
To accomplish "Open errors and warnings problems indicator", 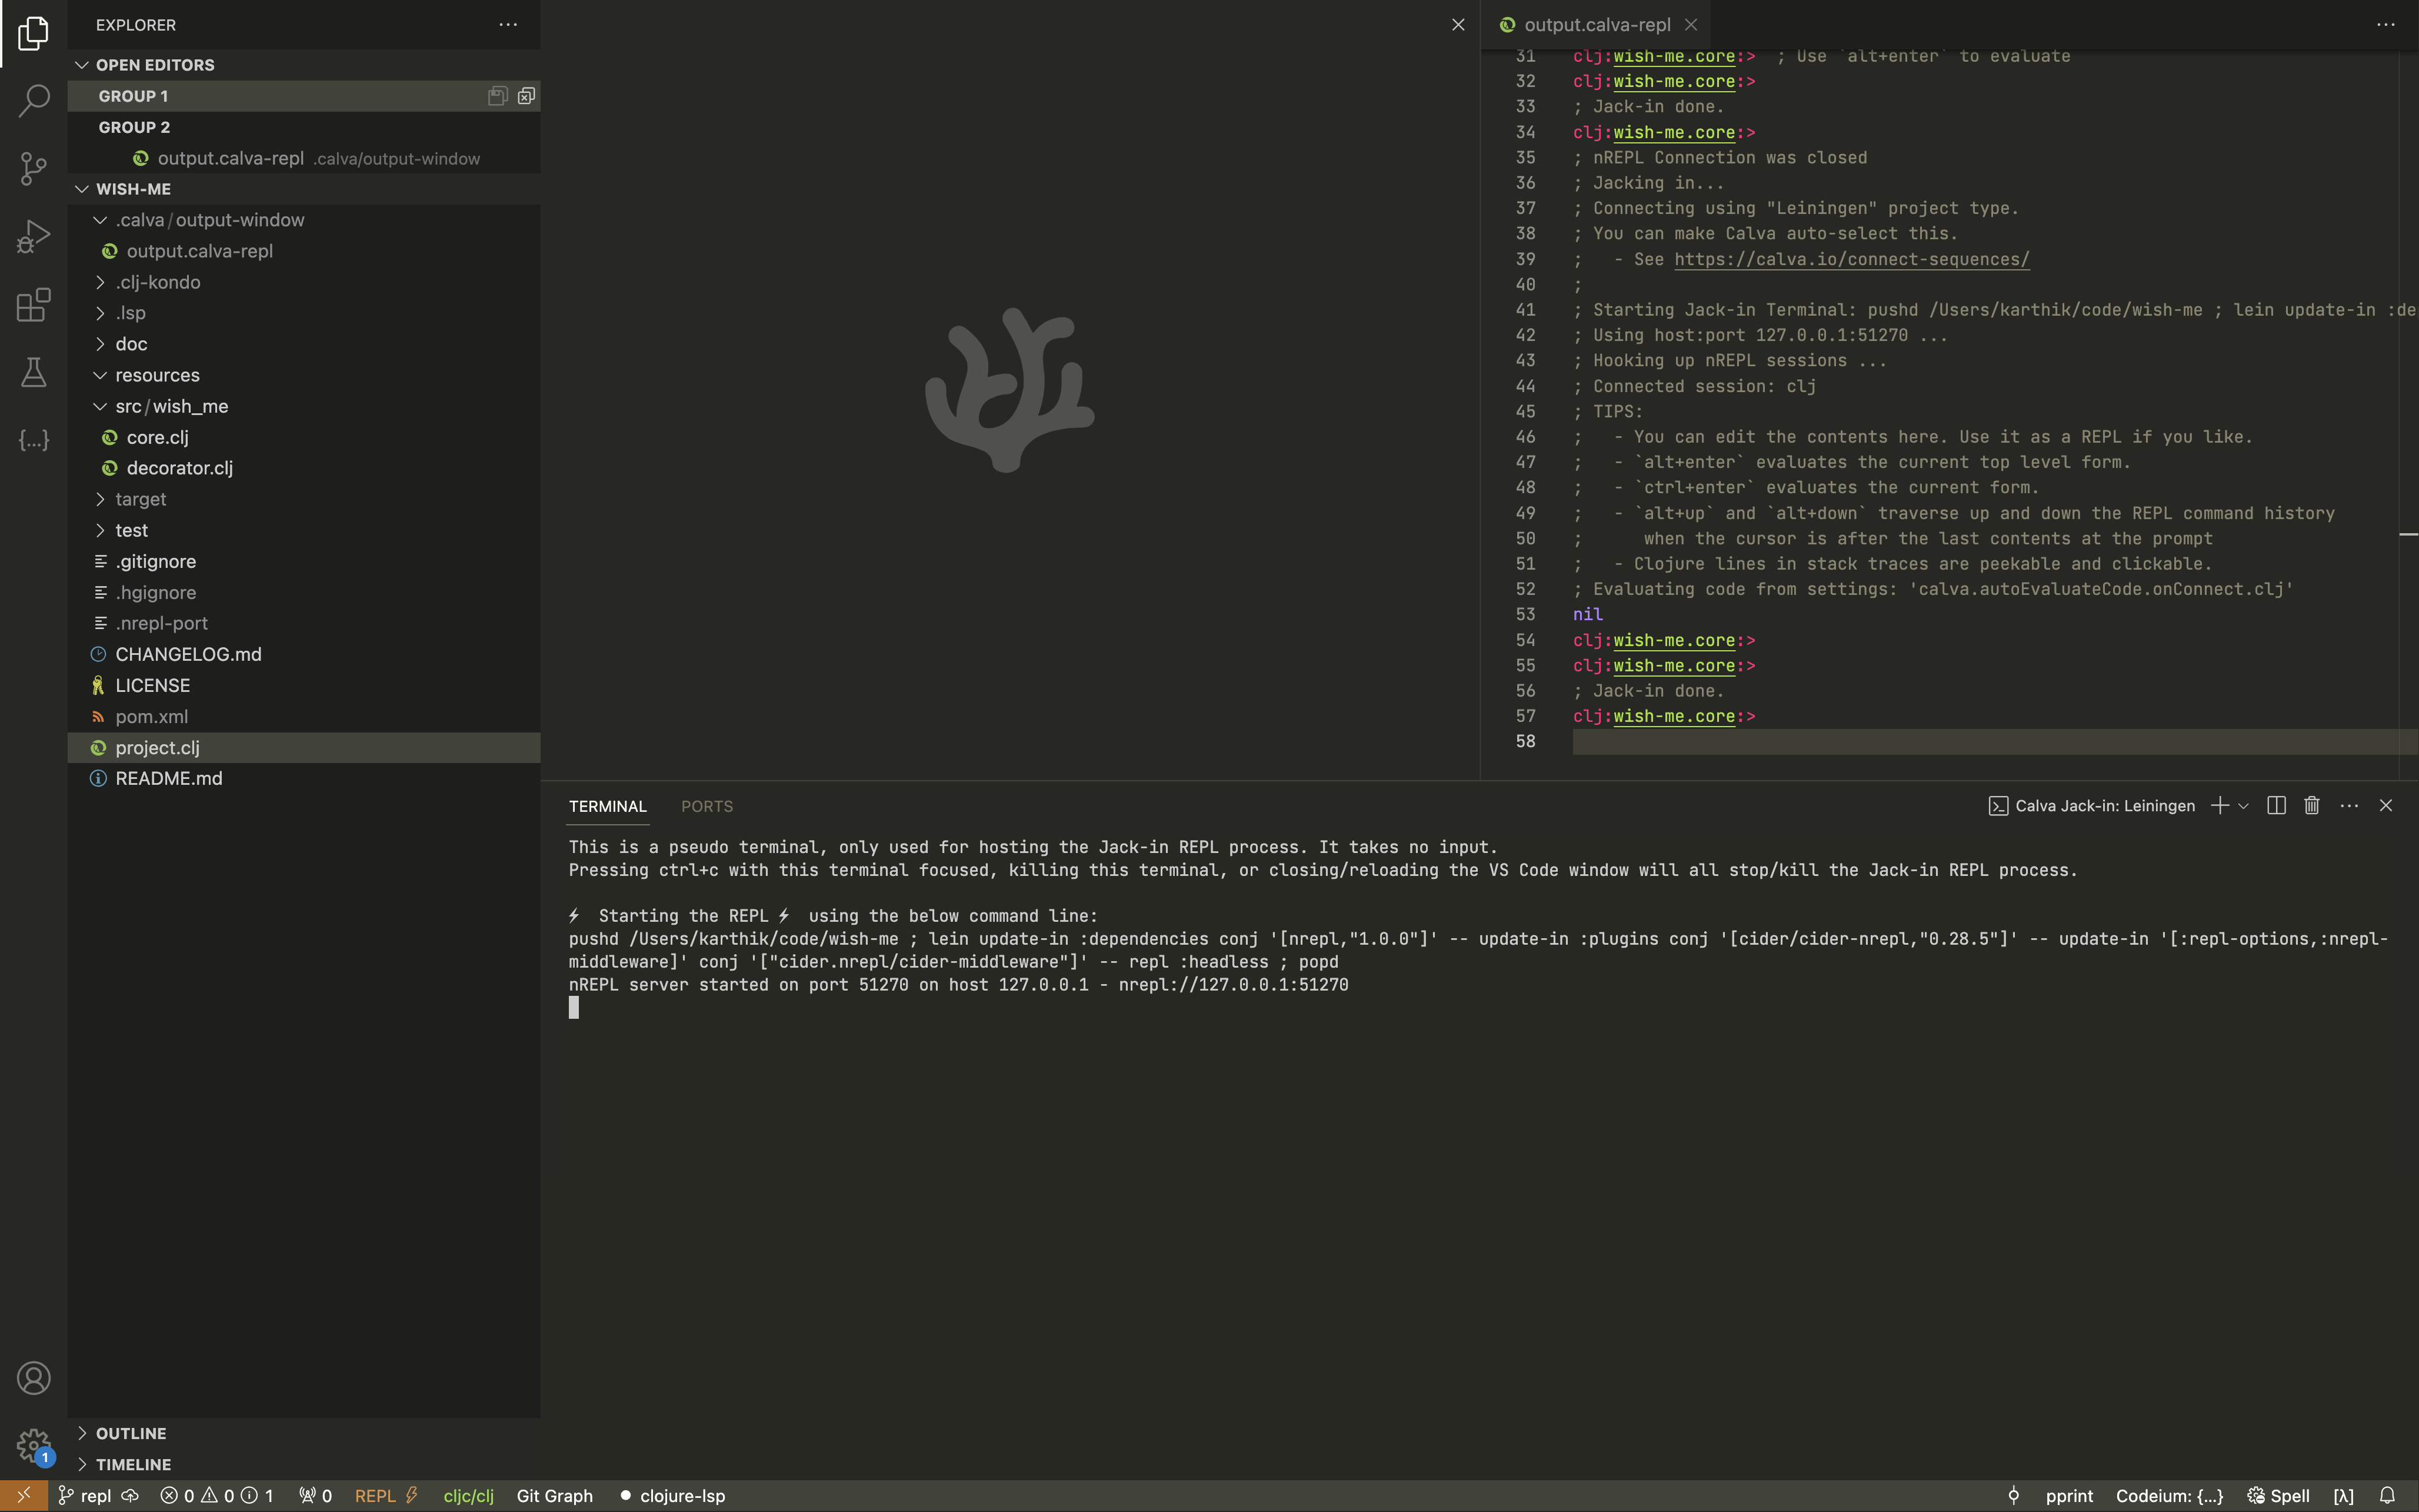I will (216, 1496).
